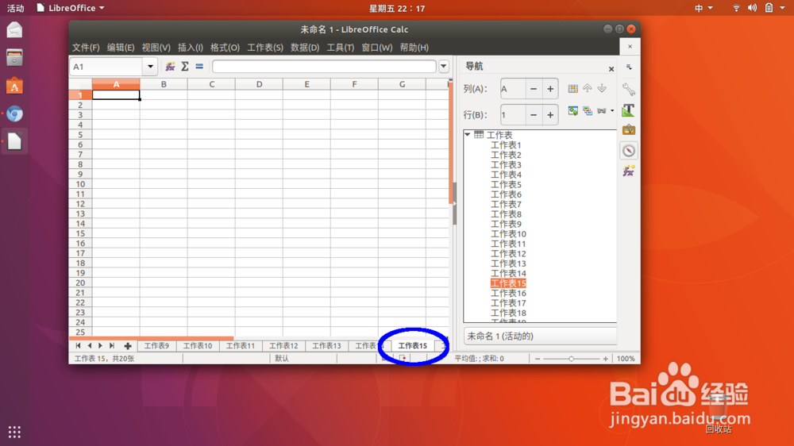Show Applications grid in the dock

pos(14,432)
